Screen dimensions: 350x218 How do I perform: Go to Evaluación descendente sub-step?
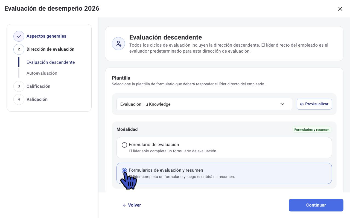[x=51, y=62]
